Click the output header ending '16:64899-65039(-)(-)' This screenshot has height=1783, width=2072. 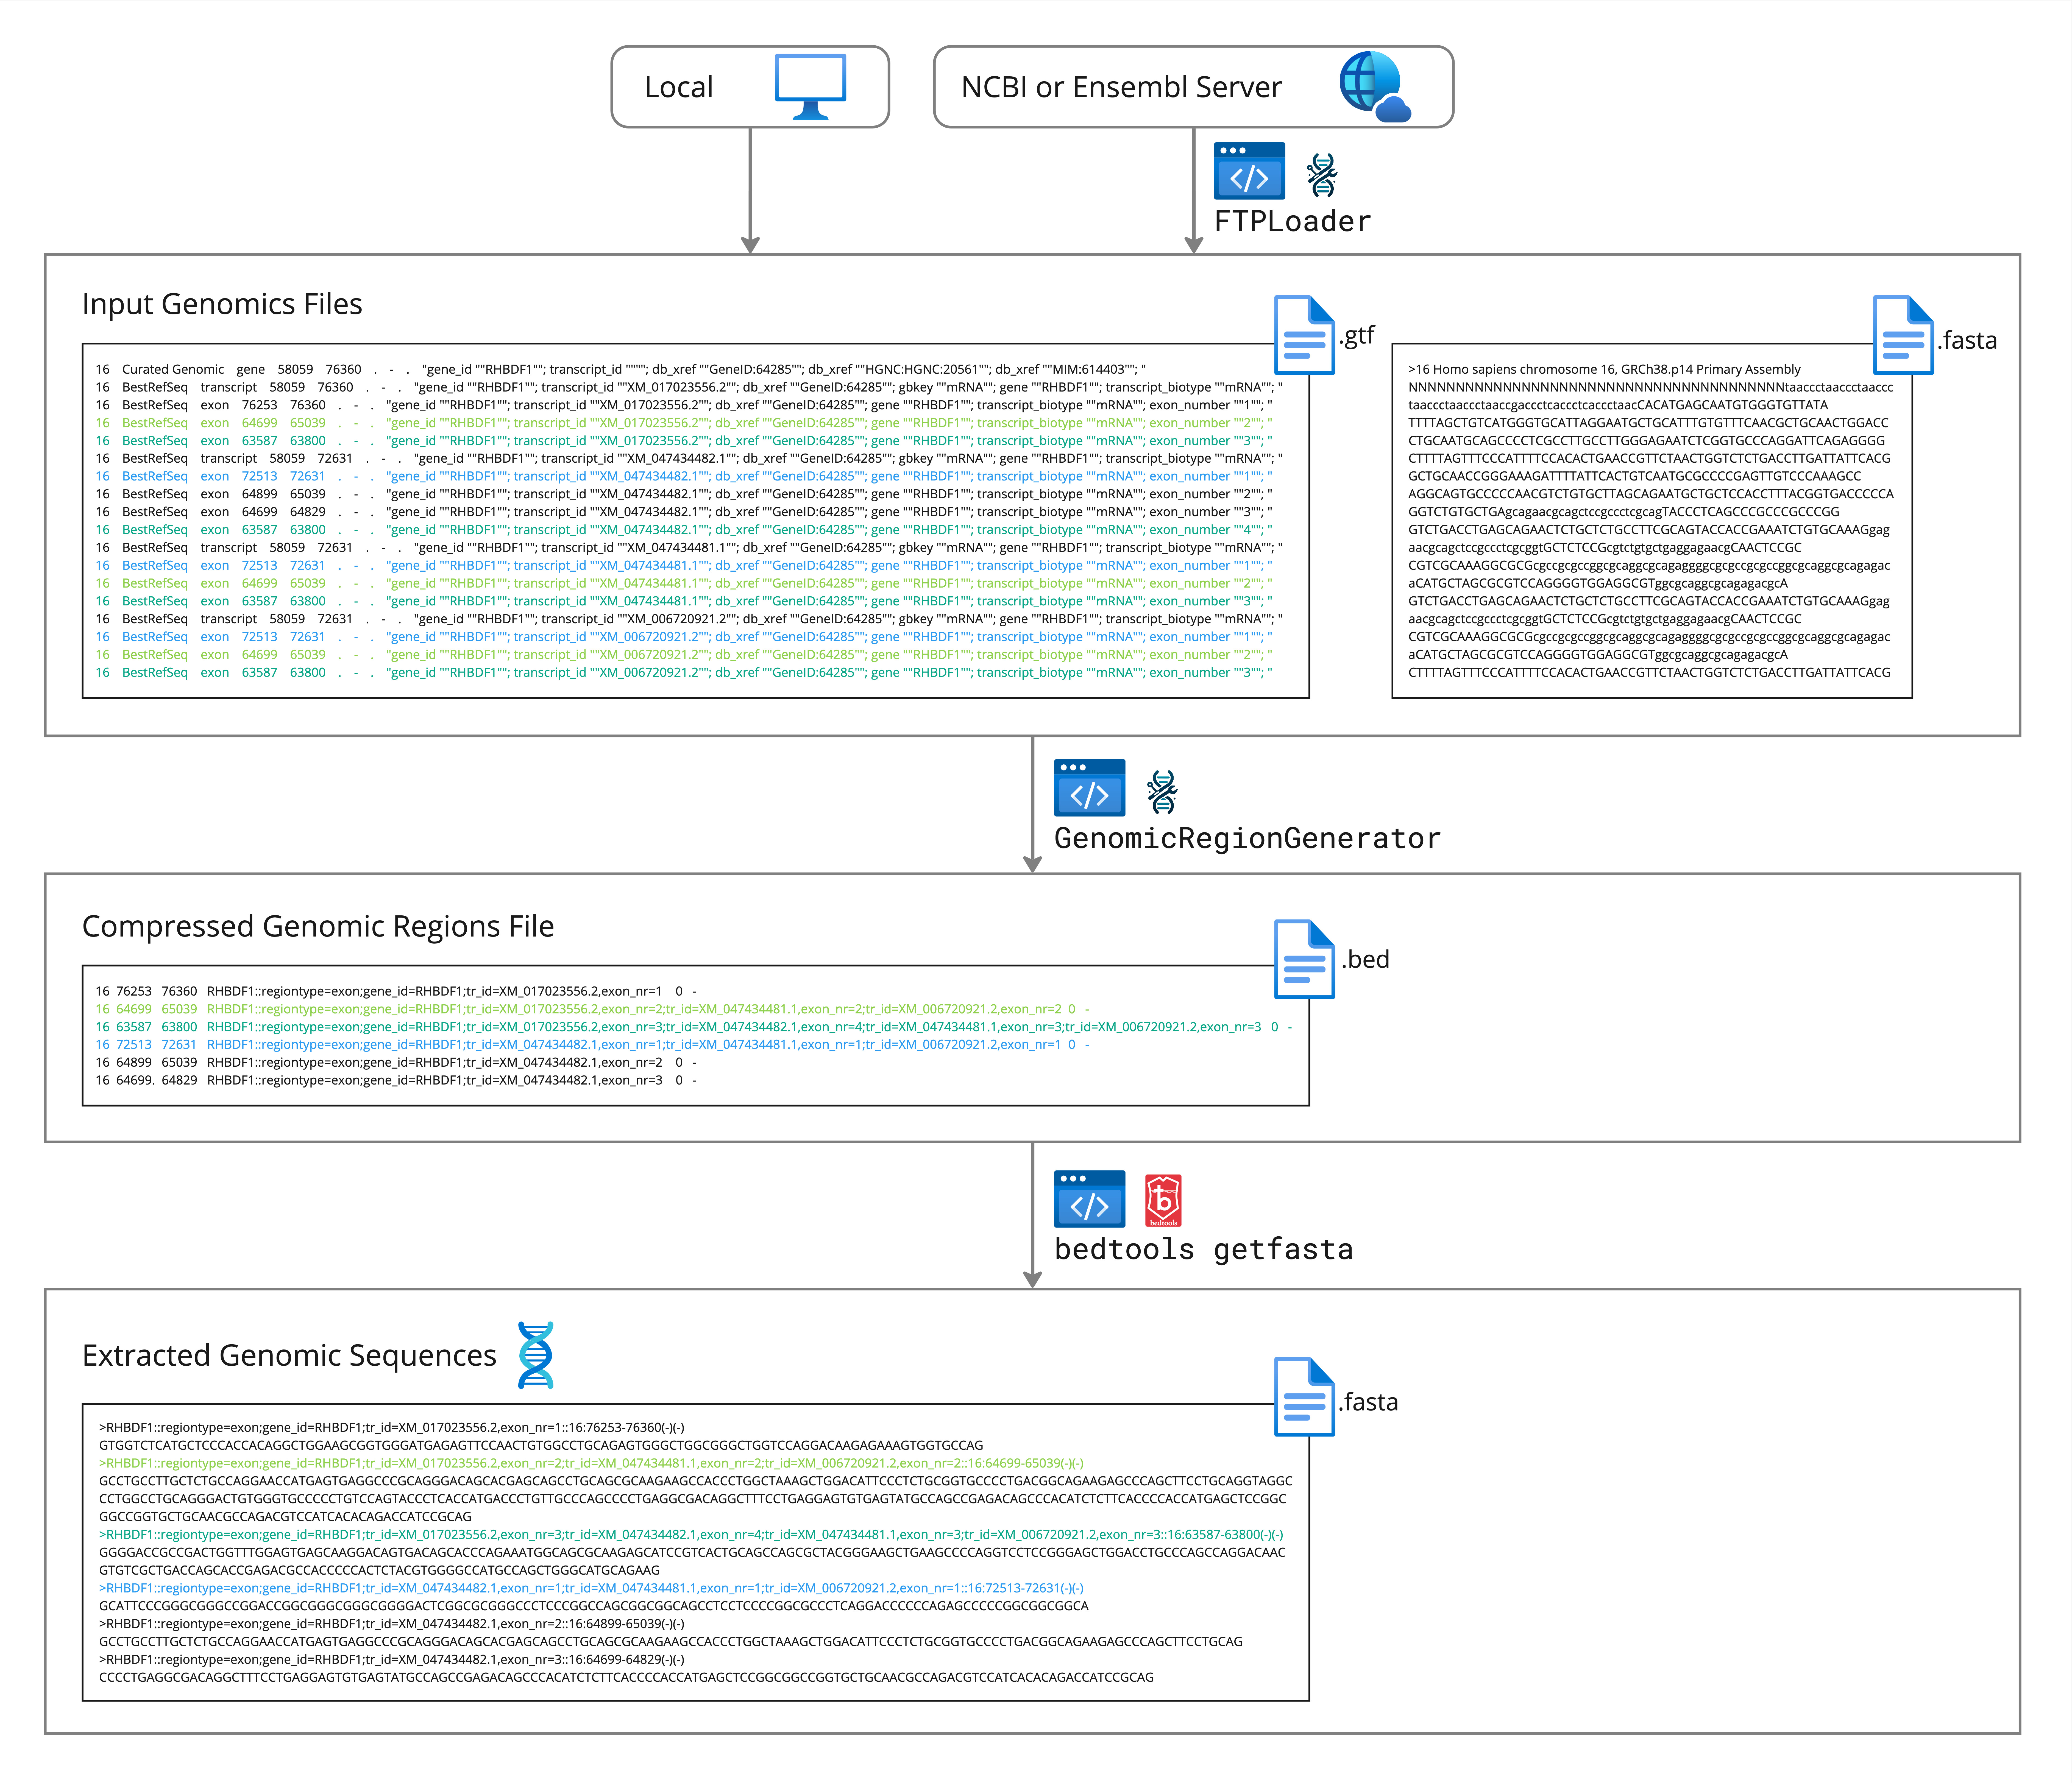392,1624
